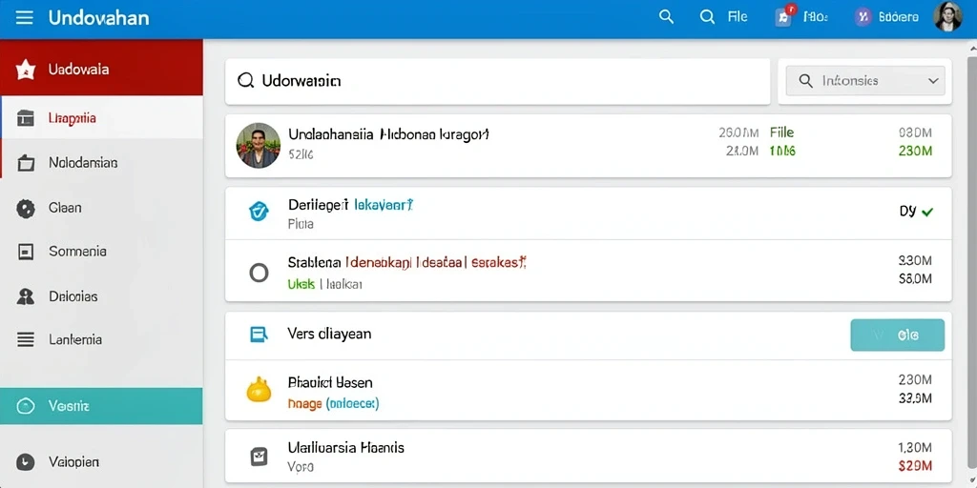
Task: Click the blue icon beside Vers dliayean
Action: coord(259,335)
